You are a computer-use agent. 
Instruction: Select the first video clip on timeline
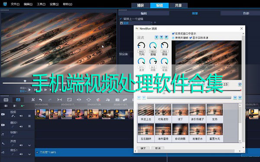pos(40,114)
